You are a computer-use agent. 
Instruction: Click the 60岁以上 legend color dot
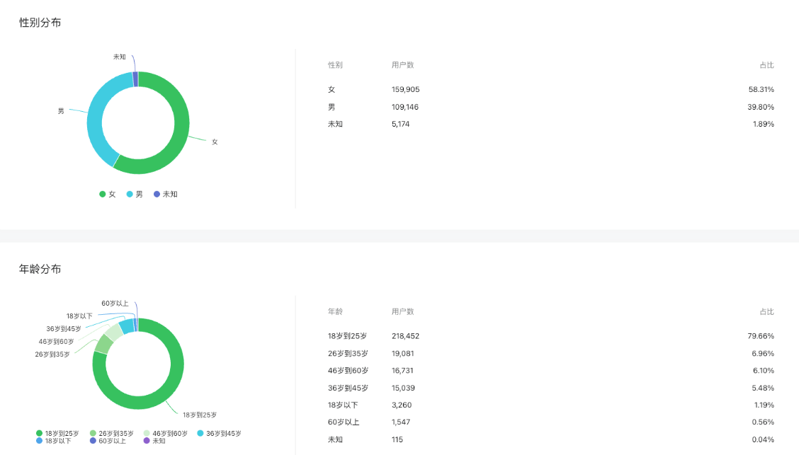[93, 441]
